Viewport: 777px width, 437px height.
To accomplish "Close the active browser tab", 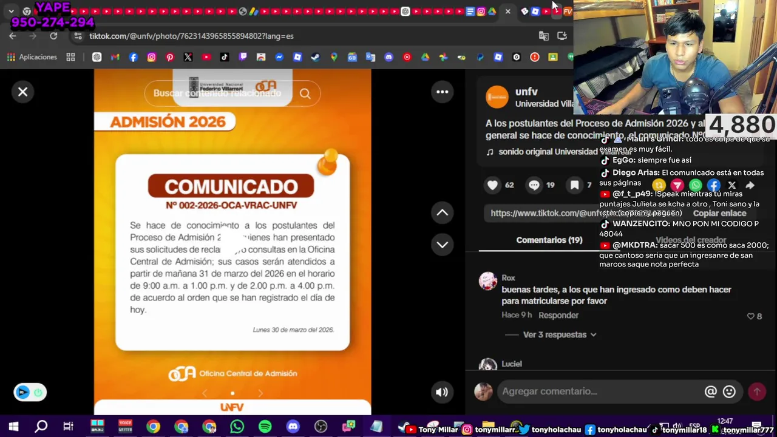I will tap(508, 12).
